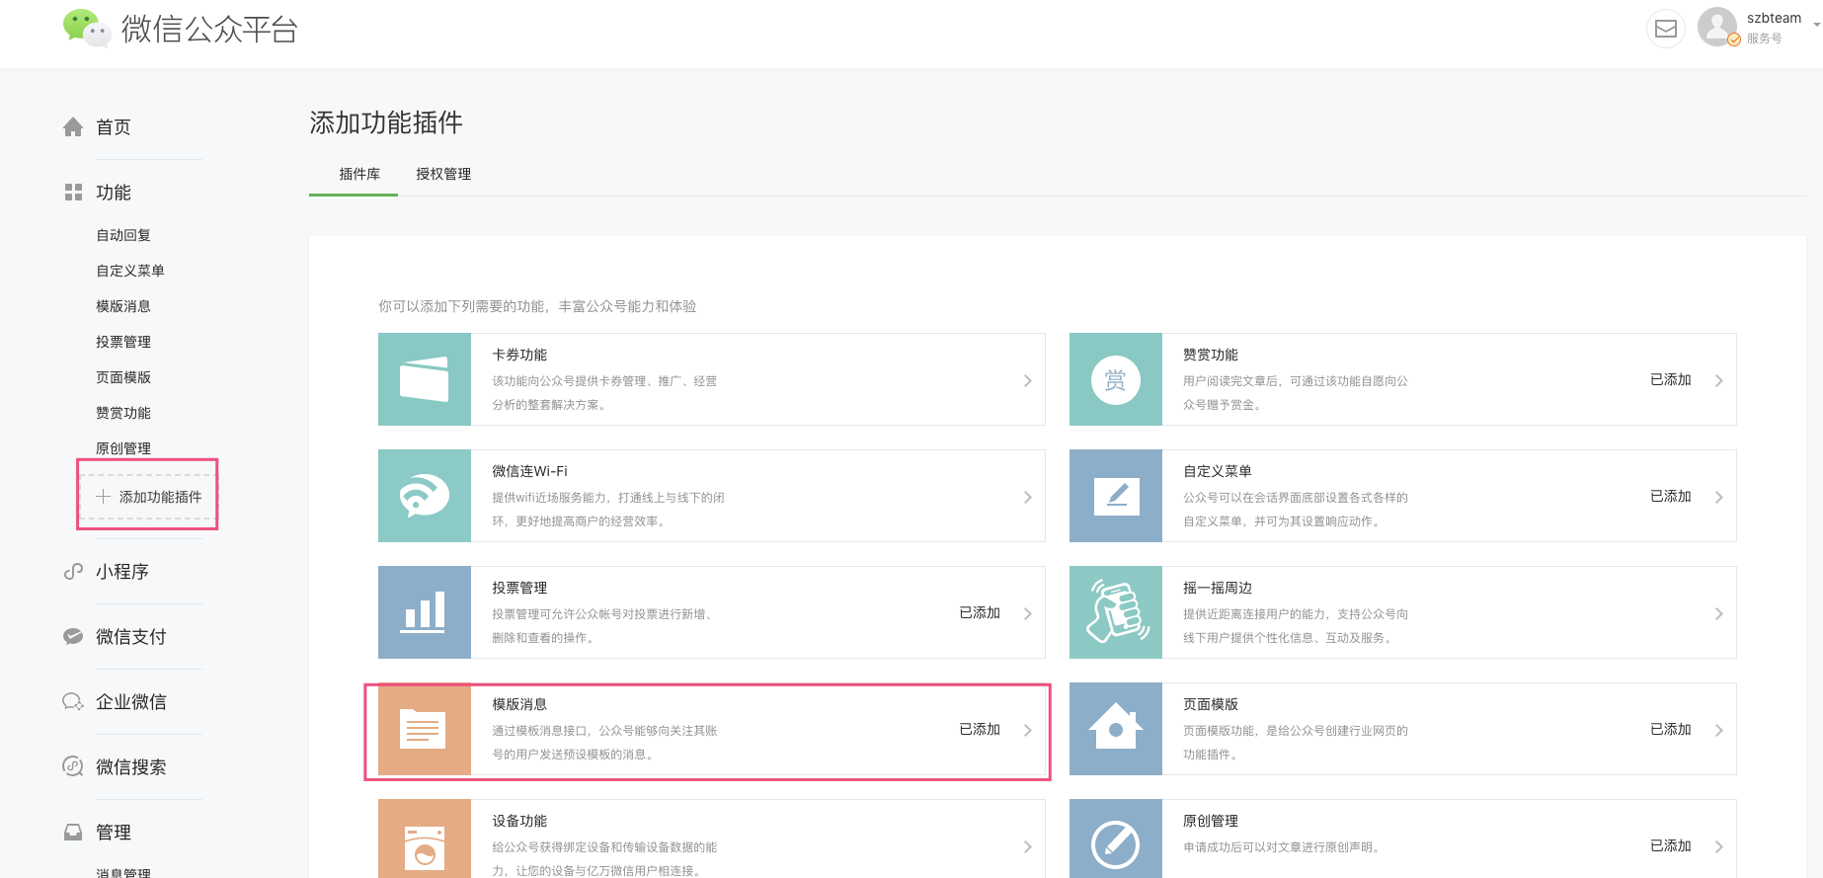Expand 微信连Wi-Fi card chevron

(1027, 497)
